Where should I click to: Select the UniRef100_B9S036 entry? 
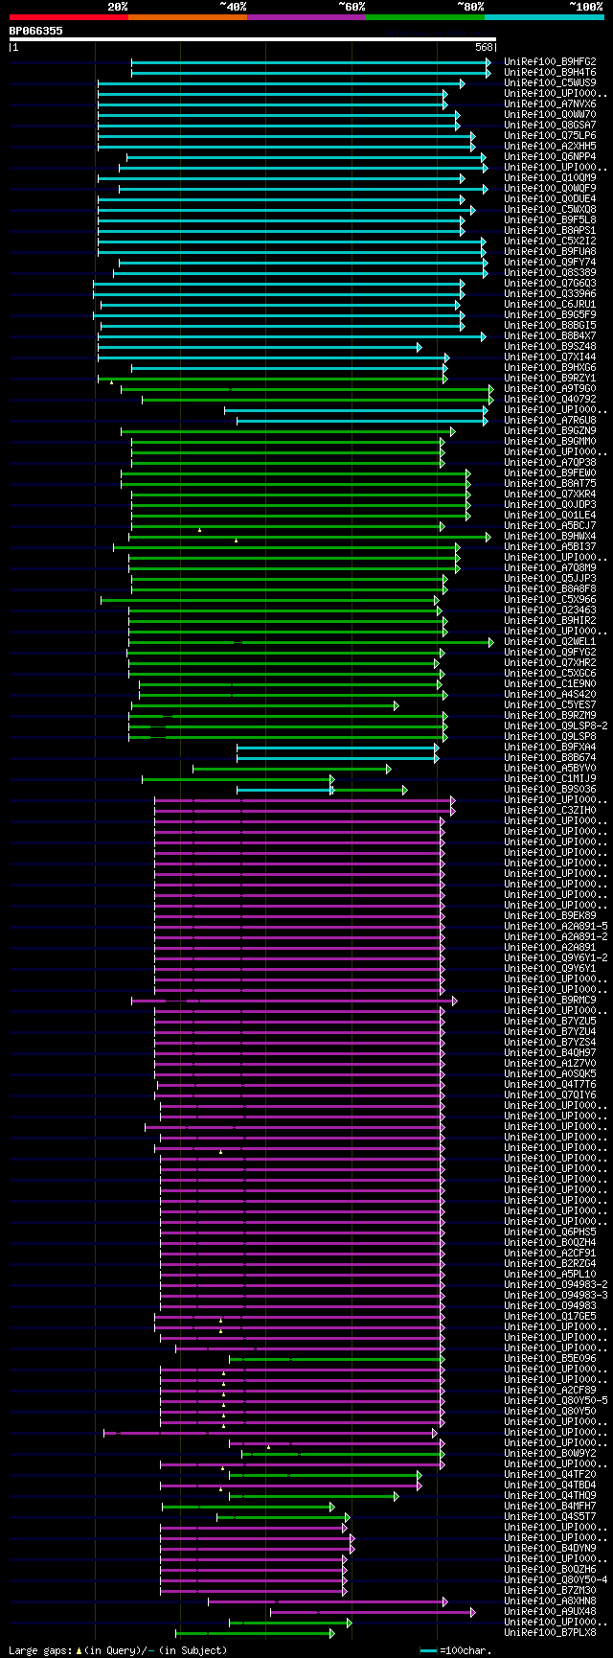550,789
